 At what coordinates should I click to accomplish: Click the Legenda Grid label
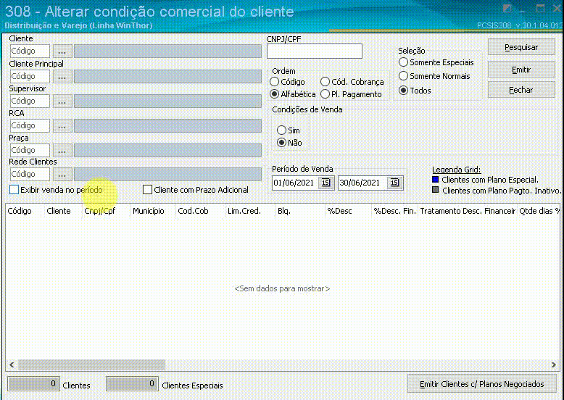point(457,170)
